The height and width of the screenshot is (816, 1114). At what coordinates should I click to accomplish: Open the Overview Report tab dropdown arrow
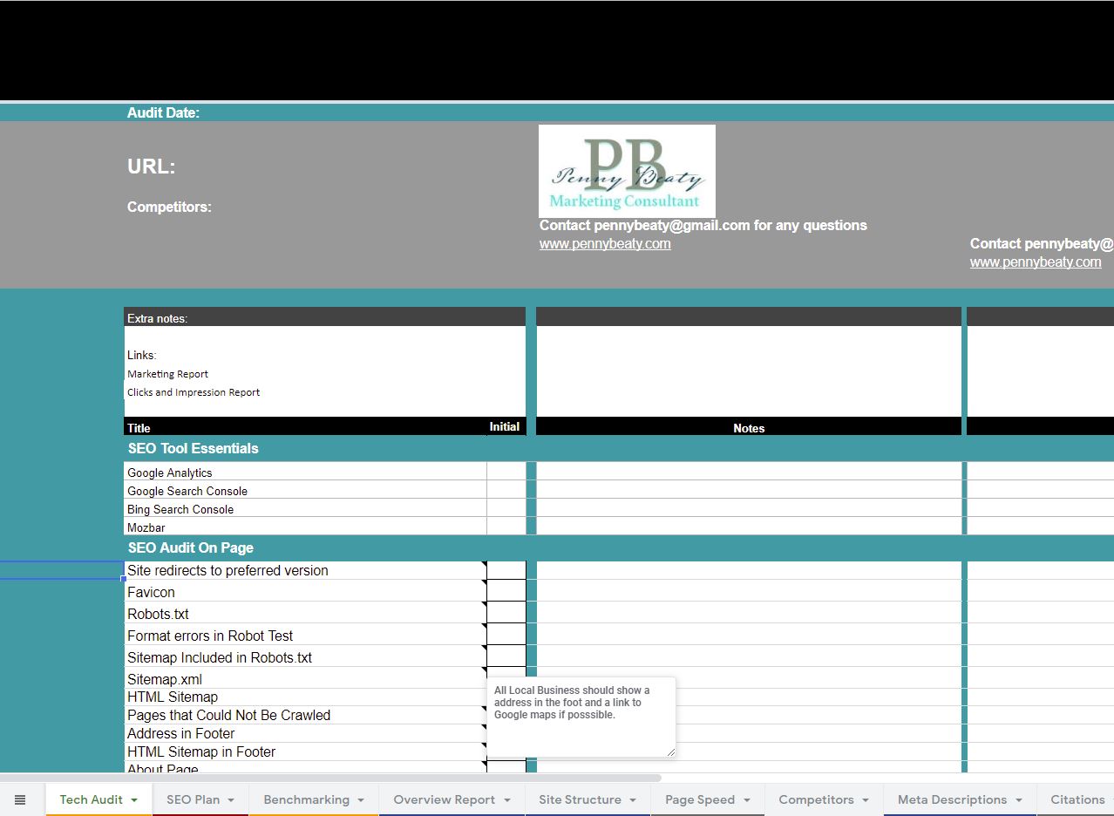506,800
